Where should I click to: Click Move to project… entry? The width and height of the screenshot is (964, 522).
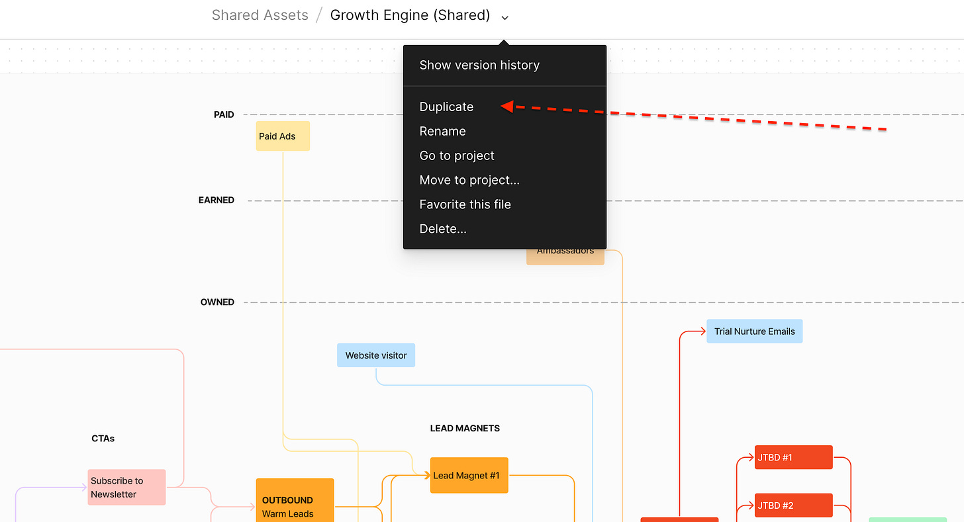[x=505, y=180]
